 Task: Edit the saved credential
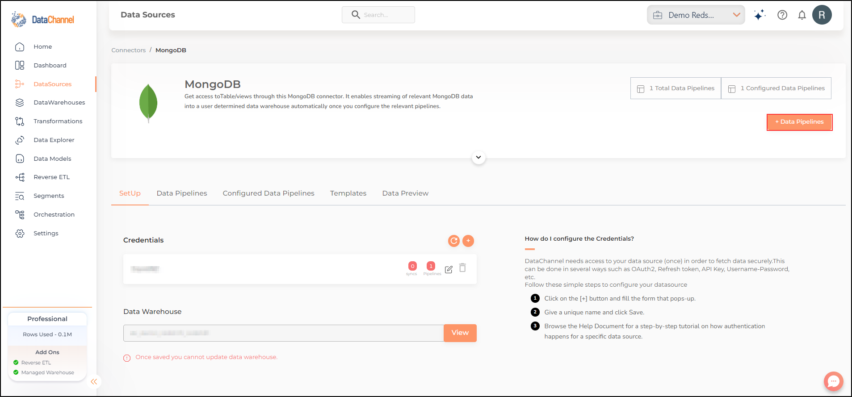(449, 269)
